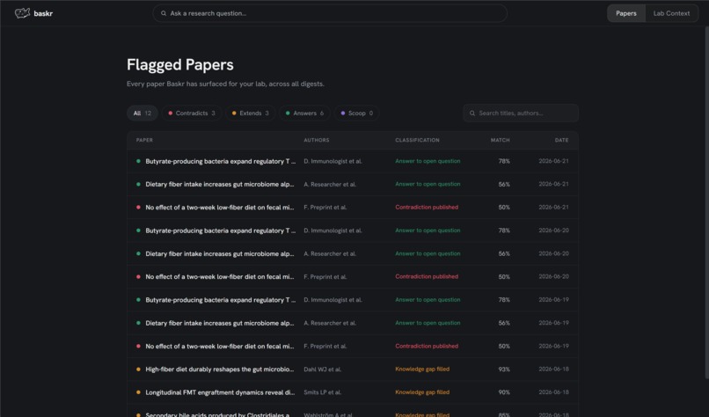Click the 56% match on the 2026-06-21 row
This screenshot has width=709, height=417.
point(504,185)
